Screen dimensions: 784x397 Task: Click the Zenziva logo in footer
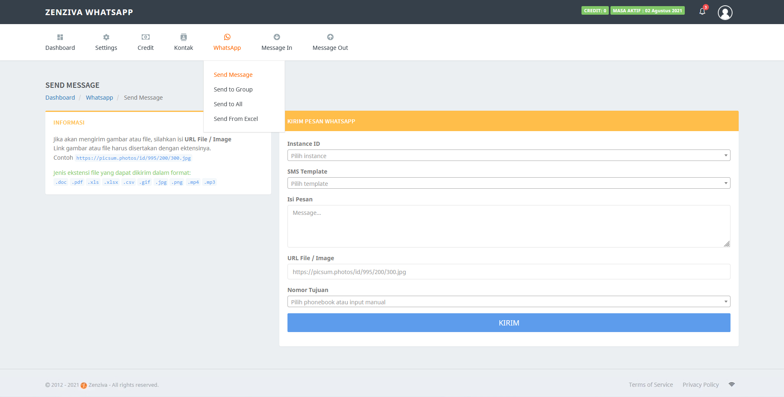[84, 385]
